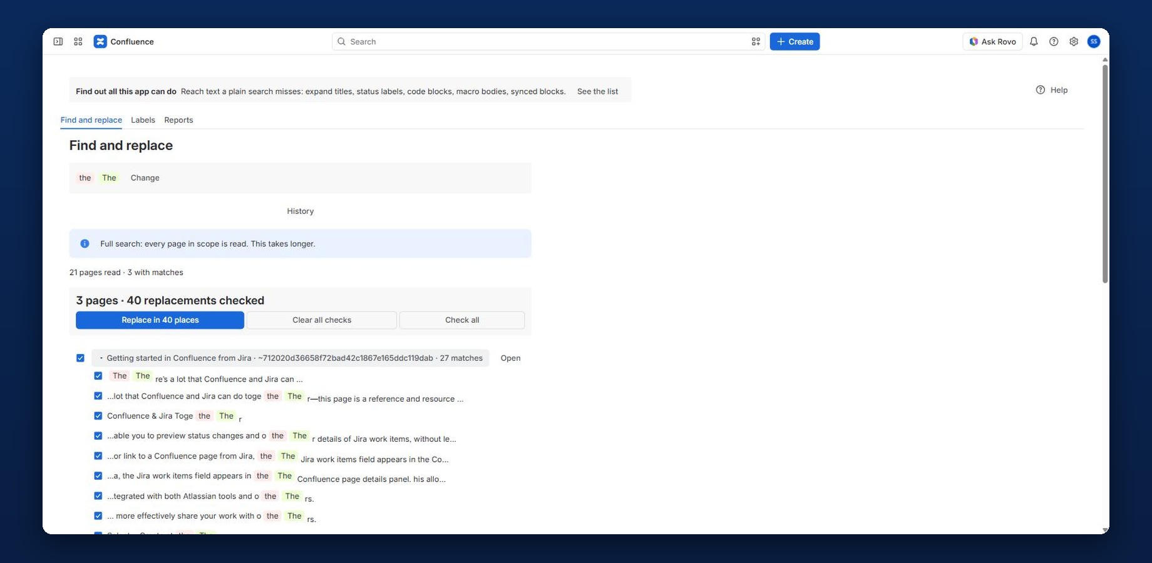The width and height of the screenshot is (1152, 563).
Task: Click the Check all button
Action: (x=462, y=320)
